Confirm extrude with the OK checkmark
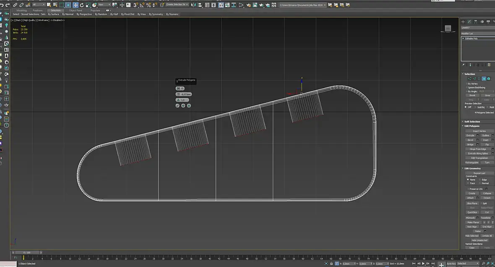Image resolution: width=495 pixels, height=267 pixels. pyautogui.click(x=177, y=106)
